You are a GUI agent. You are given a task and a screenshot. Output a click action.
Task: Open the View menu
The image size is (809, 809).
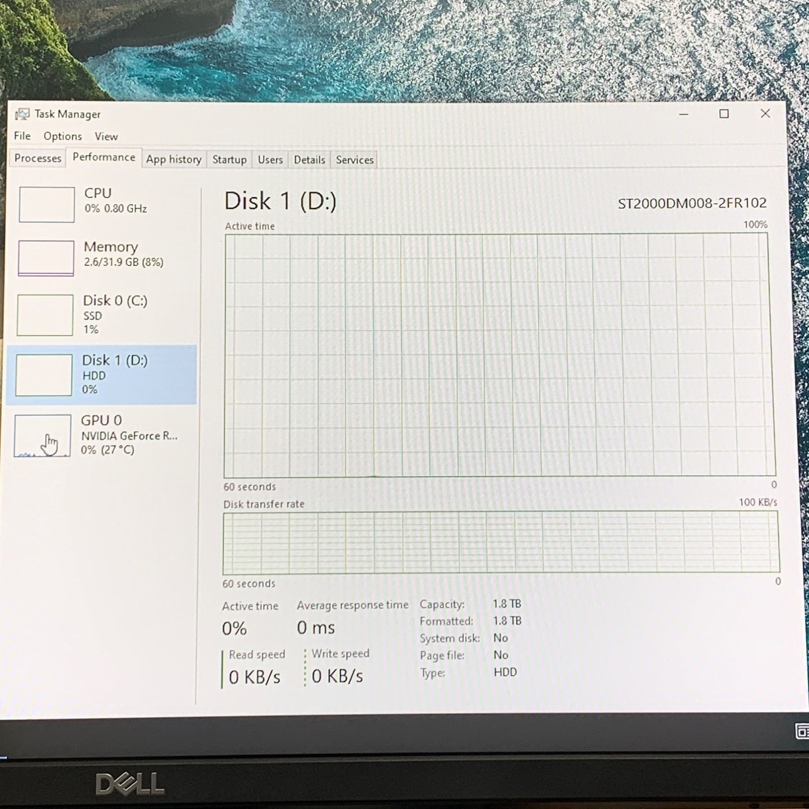(106, 137)
